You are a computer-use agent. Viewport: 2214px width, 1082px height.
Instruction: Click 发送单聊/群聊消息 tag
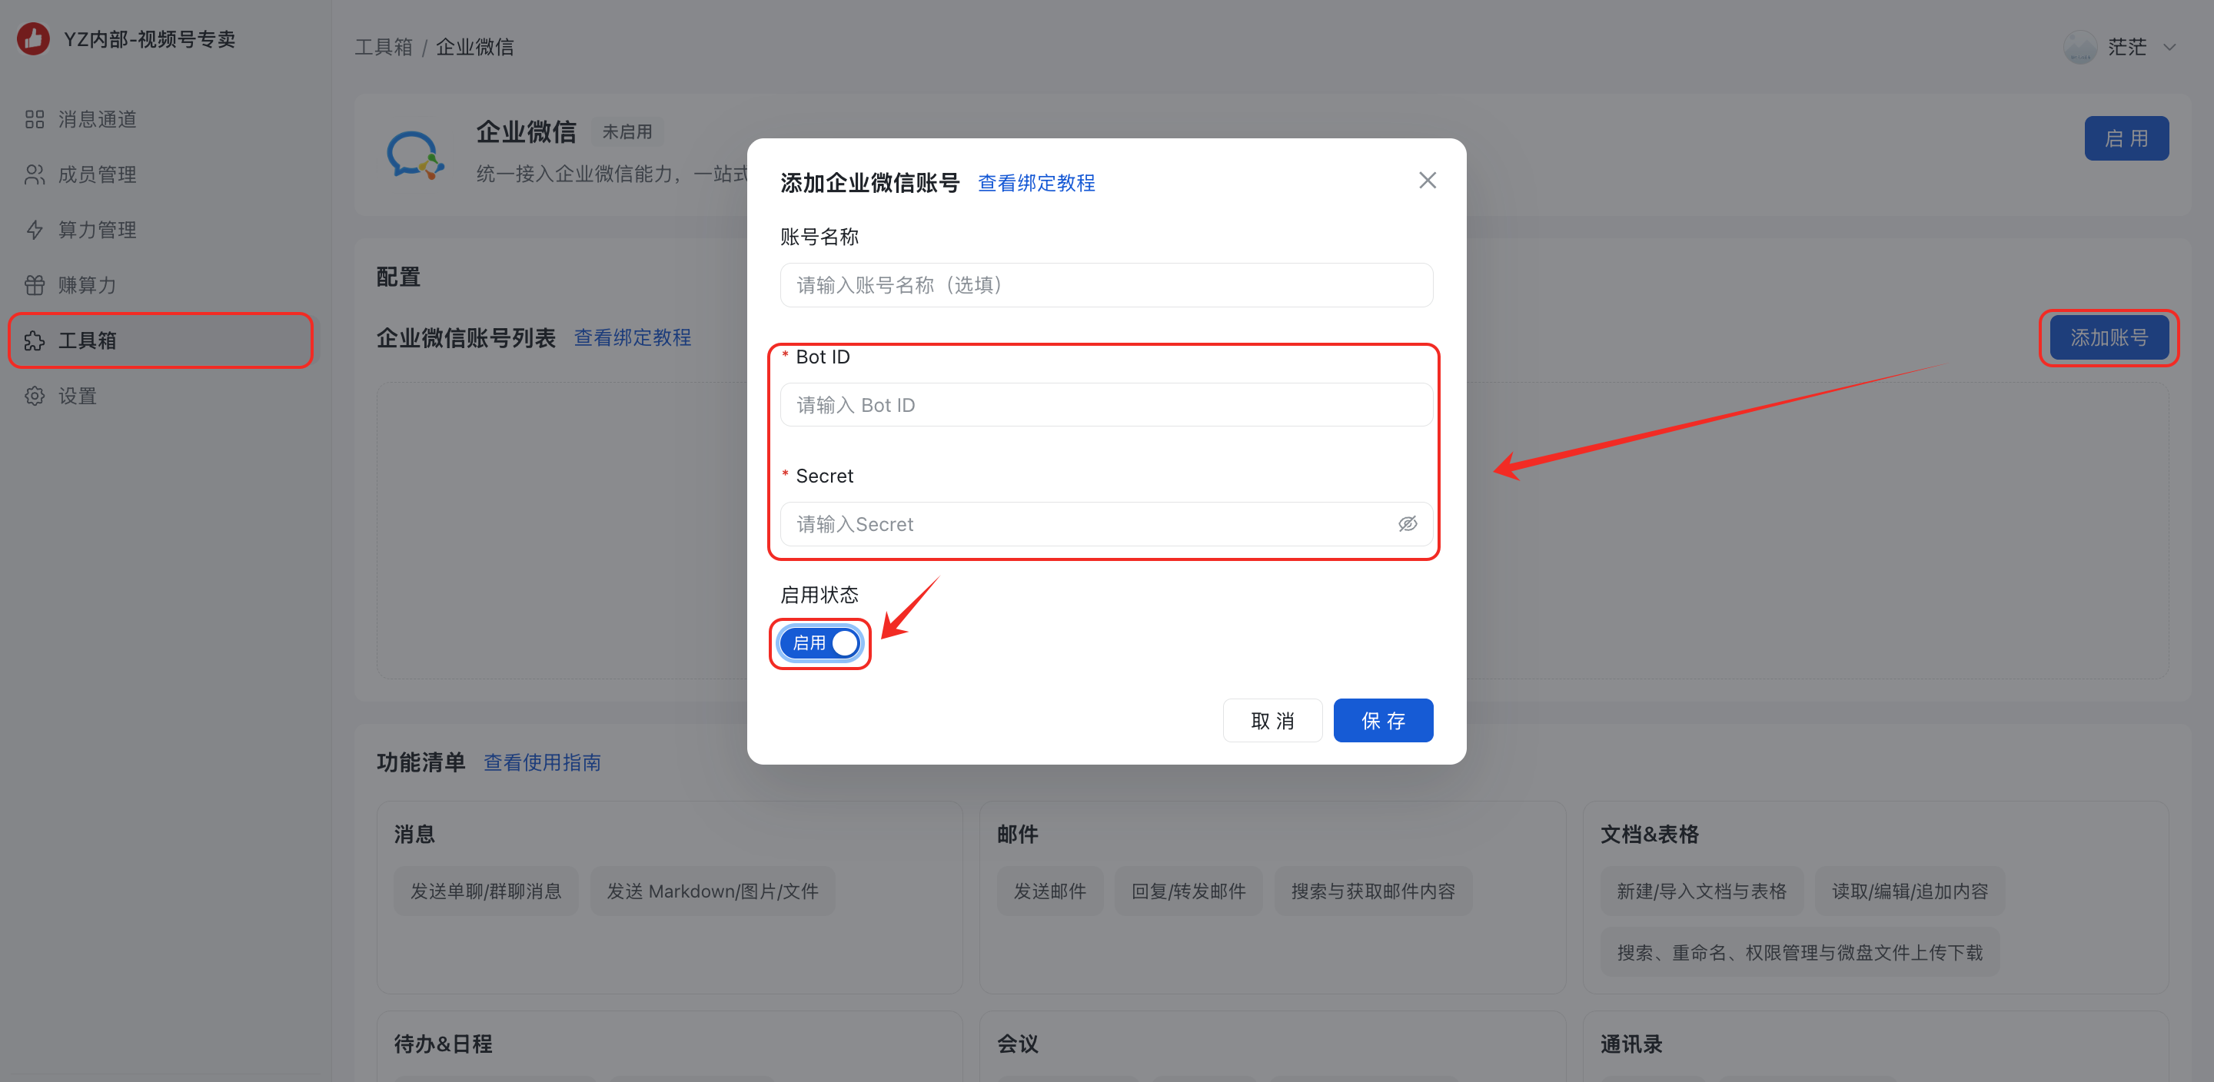[486, 891]
